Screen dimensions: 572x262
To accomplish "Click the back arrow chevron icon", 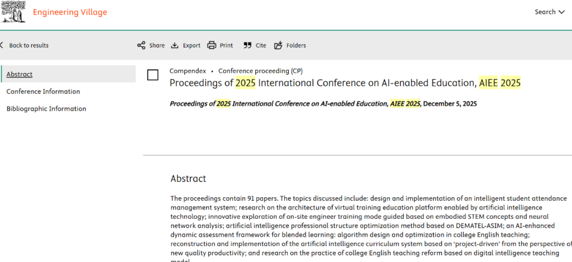I will click(2, 45).
